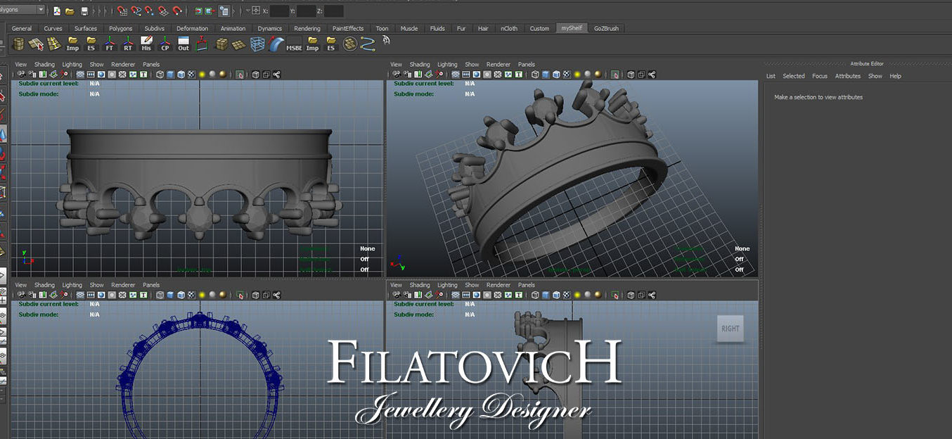
Task: Enable Snap to Curves magnet icon
Action: pos(136,11)
